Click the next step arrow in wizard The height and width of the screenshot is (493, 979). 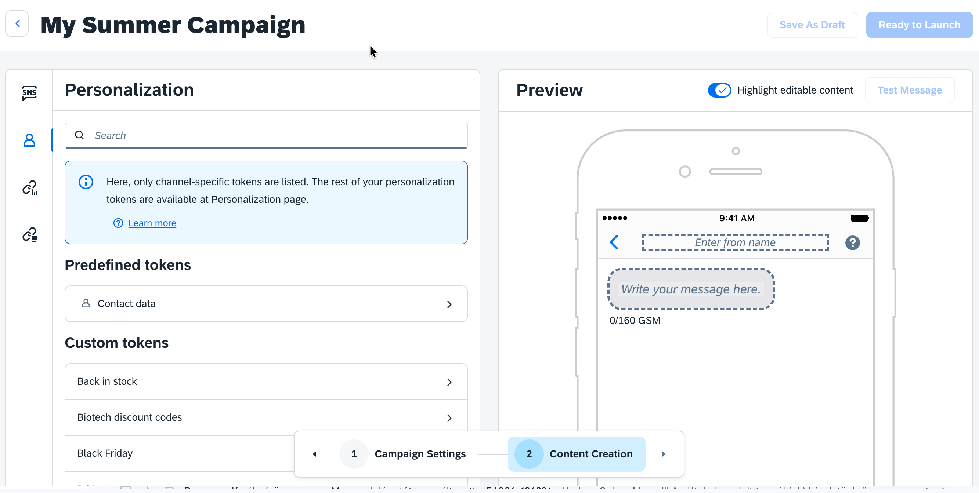(x=664, y=454)
